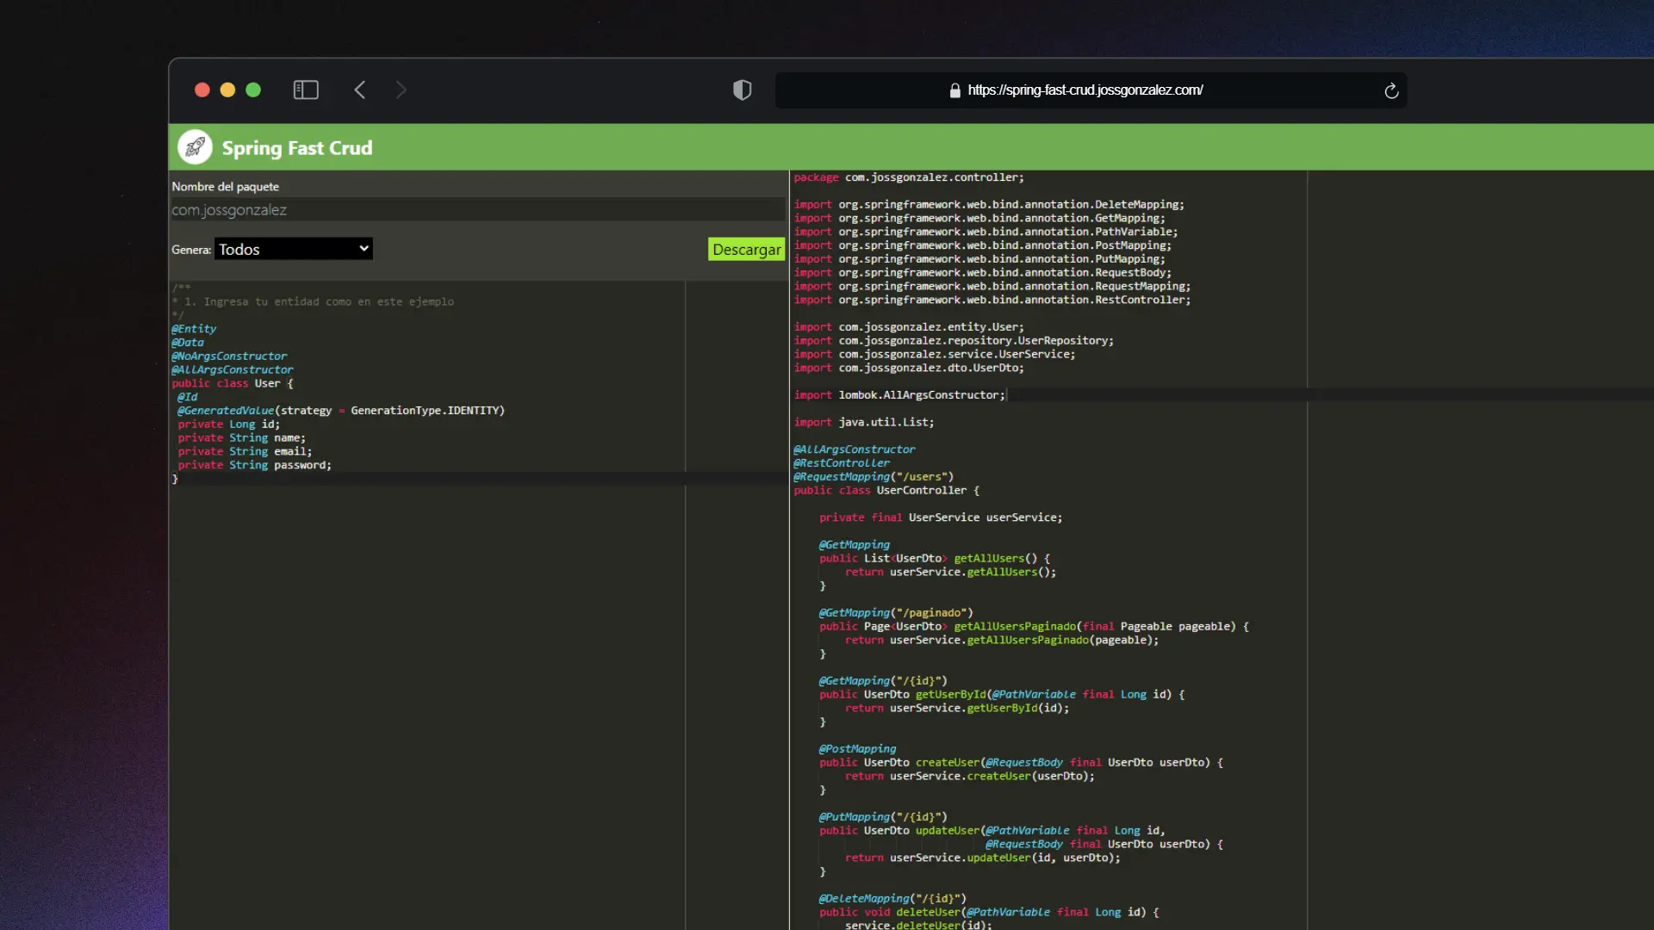The height and width of the screenshot is (930, 1654).
Task: Click the deleteUser method signature line
Action: (989, 913)
